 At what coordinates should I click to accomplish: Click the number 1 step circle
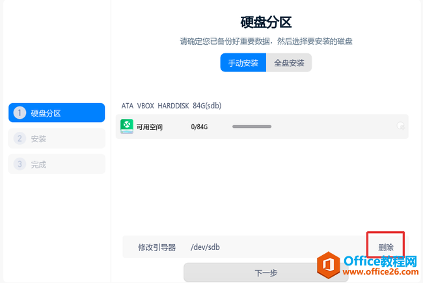point(20,113)
